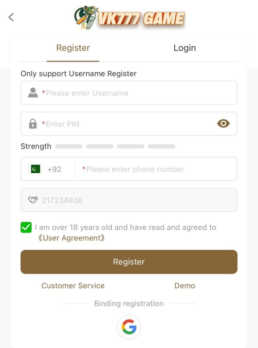The width and height of the screenshot is (258, 348).
Task: Click the padlock icon in PIN field
Action: 33,124
